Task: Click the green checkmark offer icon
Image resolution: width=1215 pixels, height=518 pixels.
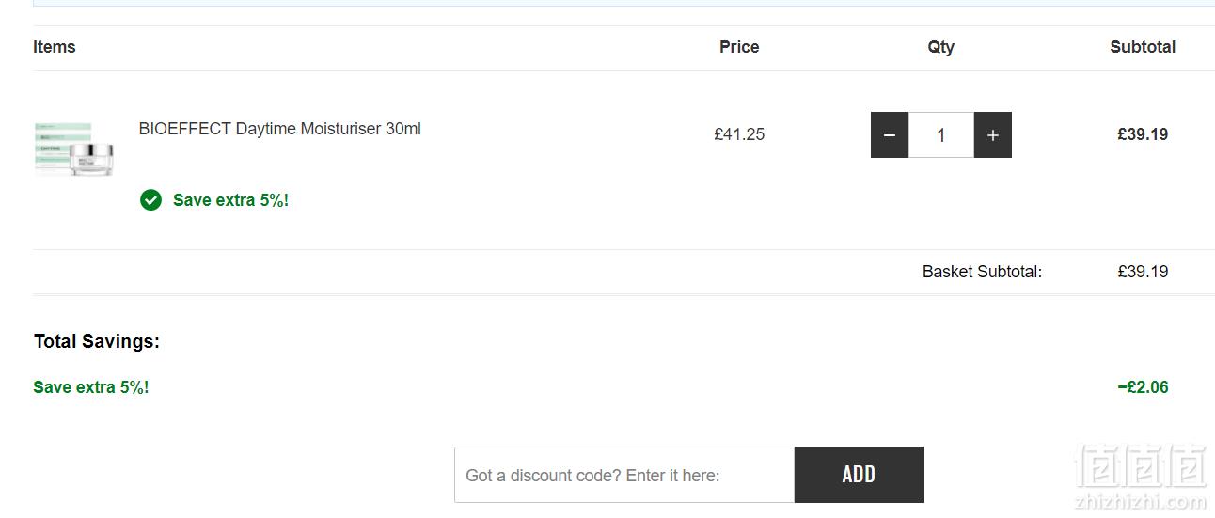Action: pyautogui.click(x=150, y=199)
